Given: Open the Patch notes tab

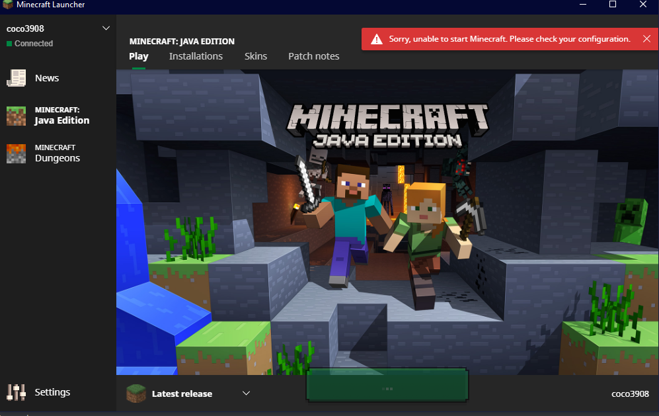Looking at the screenshot, I should pos(313,56).
